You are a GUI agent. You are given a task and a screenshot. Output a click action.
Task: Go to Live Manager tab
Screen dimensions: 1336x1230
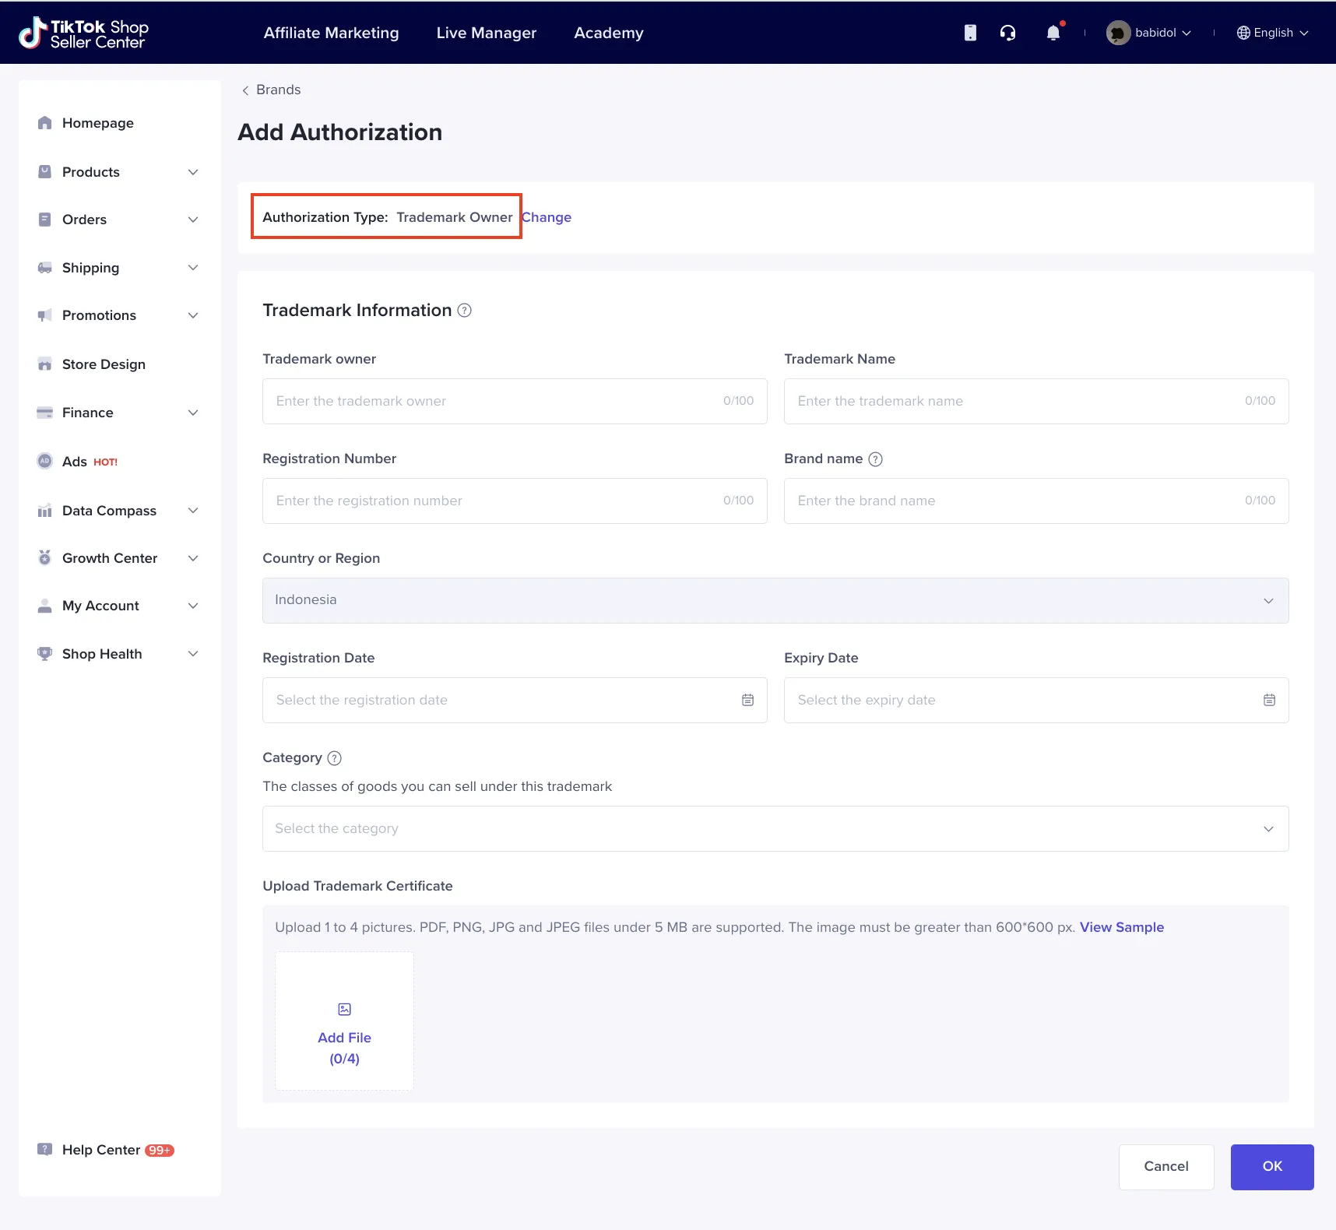pyautogui.click(x=486, y=33)
